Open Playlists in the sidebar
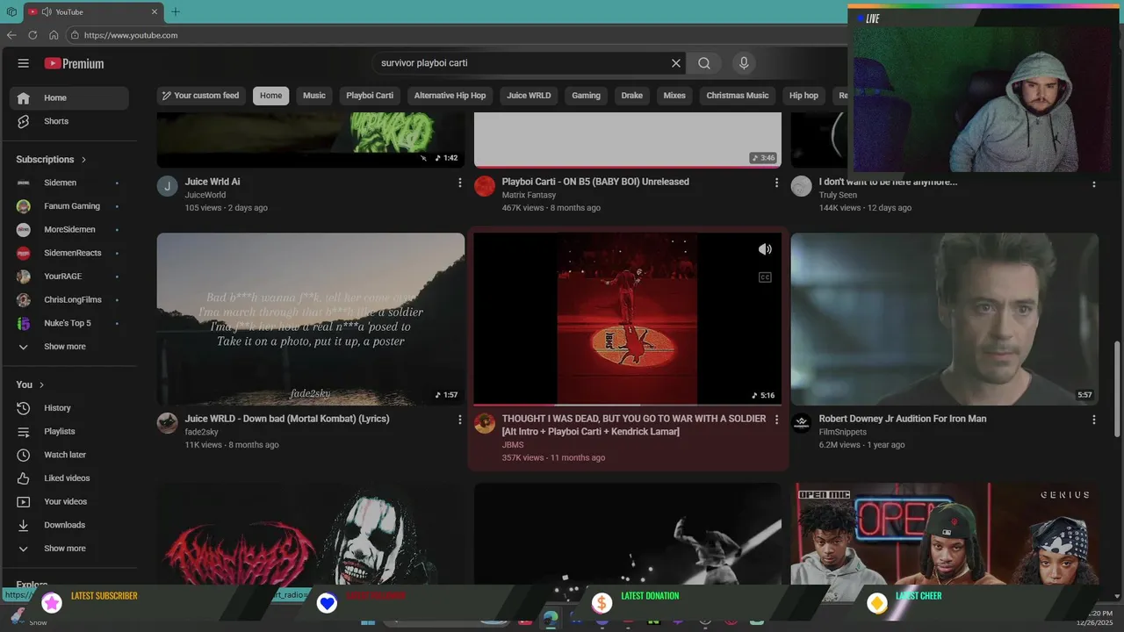This screenshot has height=632, width=1124. (x=69, y=431)
